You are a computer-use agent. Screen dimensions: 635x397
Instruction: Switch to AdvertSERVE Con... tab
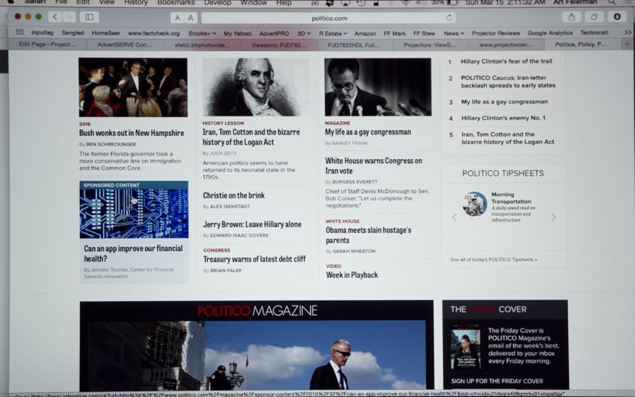(124, 44)
